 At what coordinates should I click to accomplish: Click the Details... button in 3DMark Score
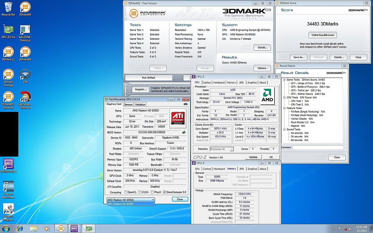(x=339, y=57)
